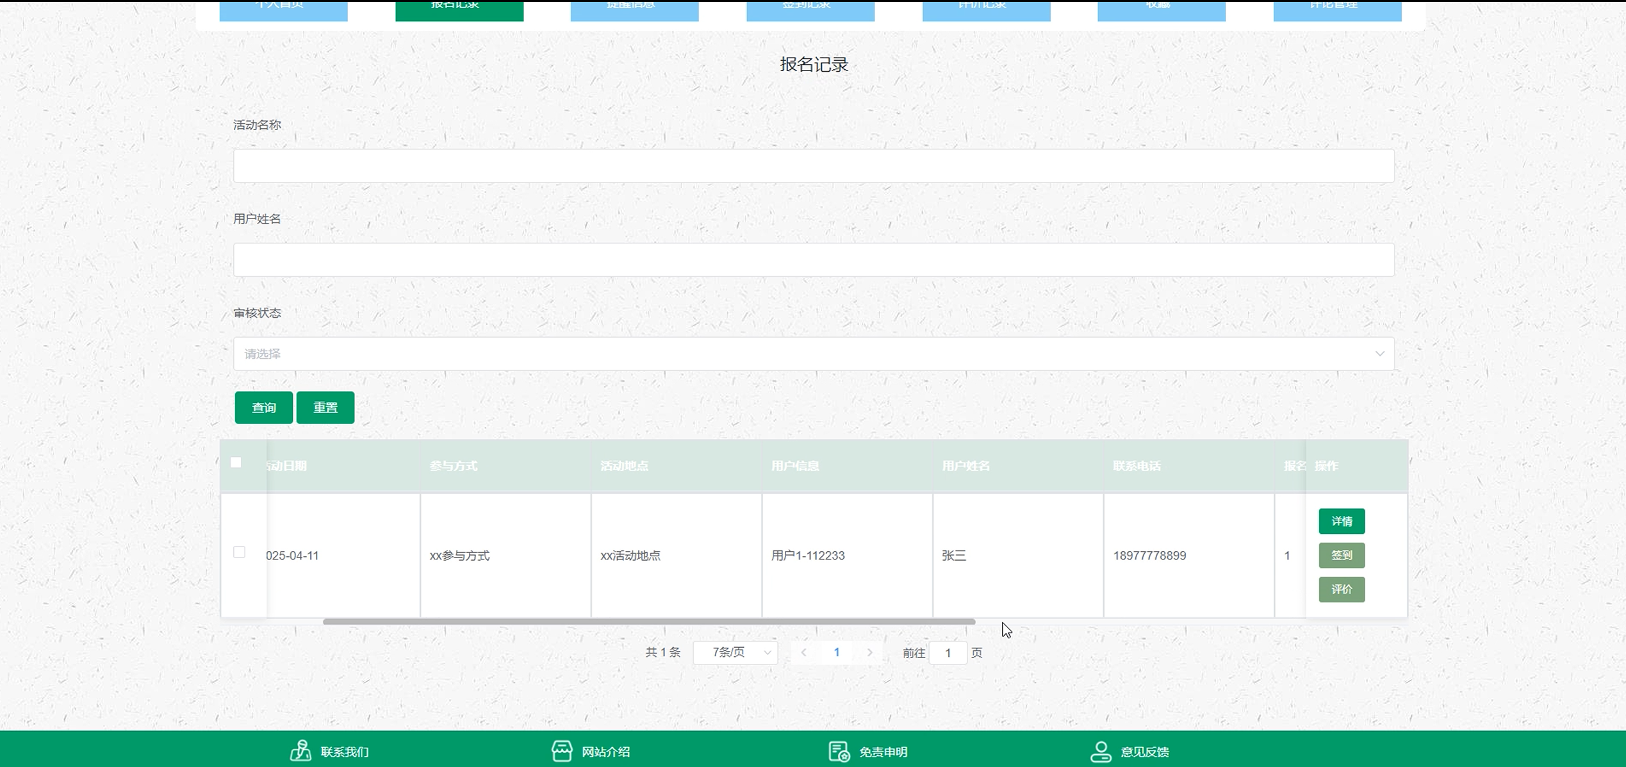Switch to the 签到记录 tab

pos(810,9)
